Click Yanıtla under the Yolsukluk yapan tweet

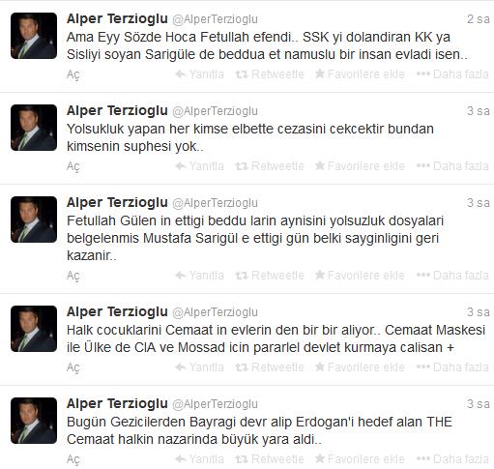pyautogui.click(x=199, y=166)
